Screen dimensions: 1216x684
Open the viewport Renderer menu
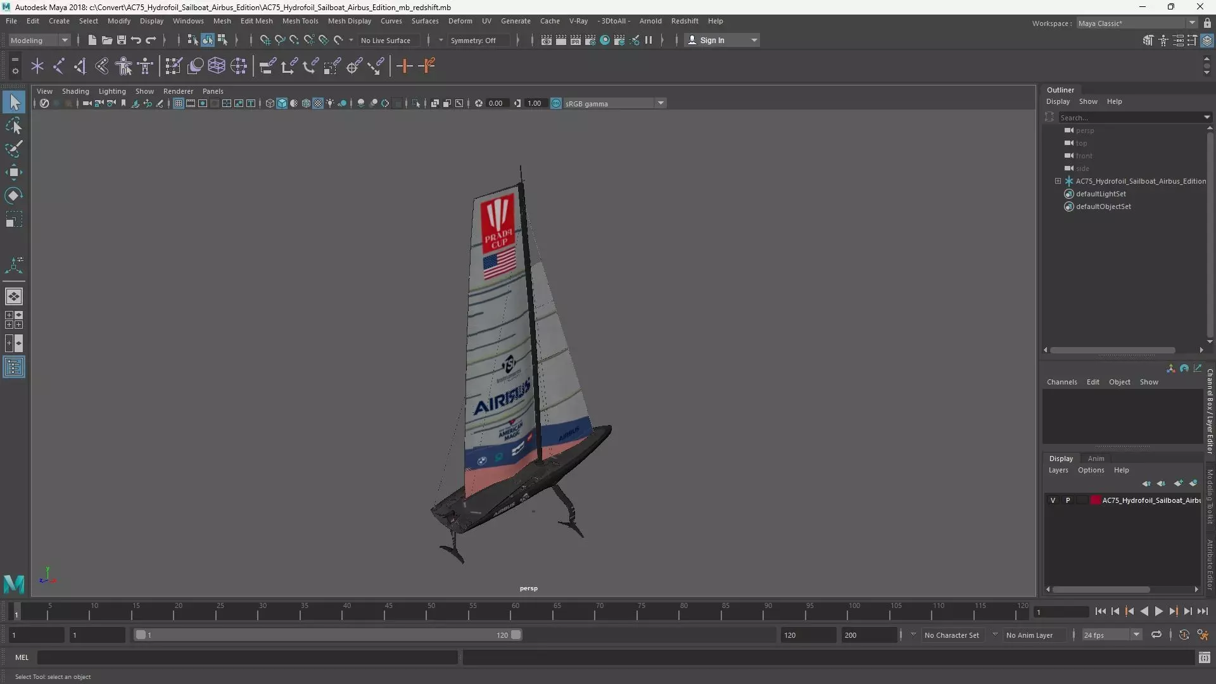[178, 91]
